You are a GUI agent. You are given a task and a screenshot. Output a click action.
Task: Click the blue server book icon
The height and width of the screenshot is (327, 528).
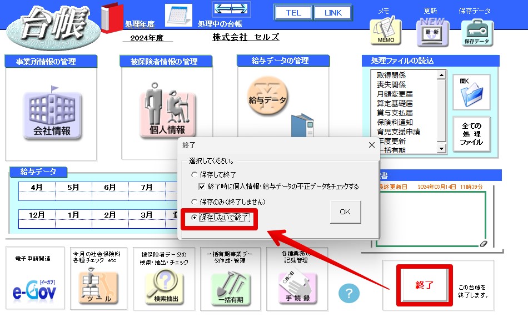303,125
